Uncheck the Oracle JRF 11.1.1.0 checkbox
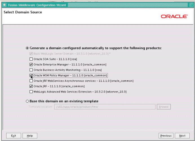The height and width of the screenshot is (141, 195). coord(31,86)
